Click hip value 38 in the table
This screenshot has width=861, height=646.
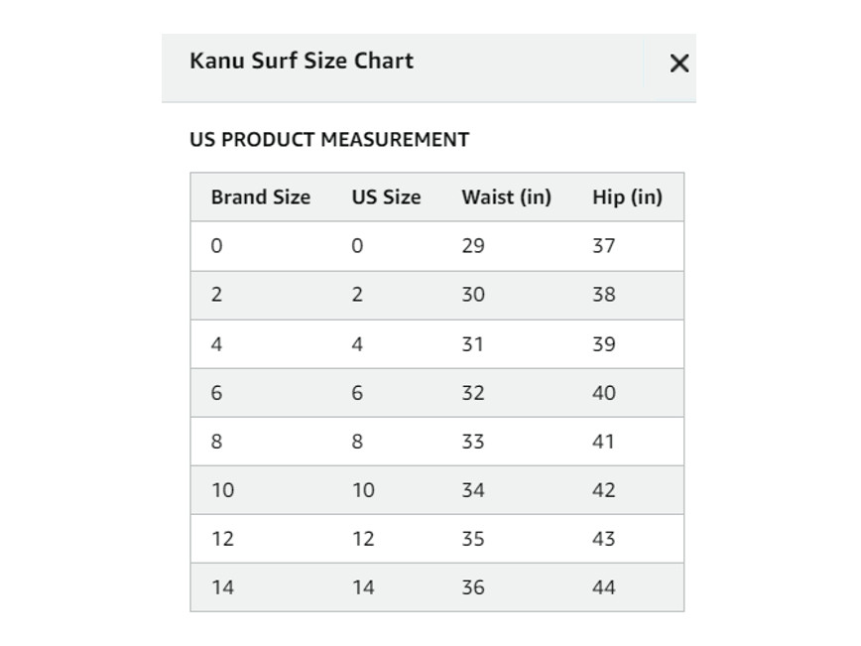click(x=604, y=295)
